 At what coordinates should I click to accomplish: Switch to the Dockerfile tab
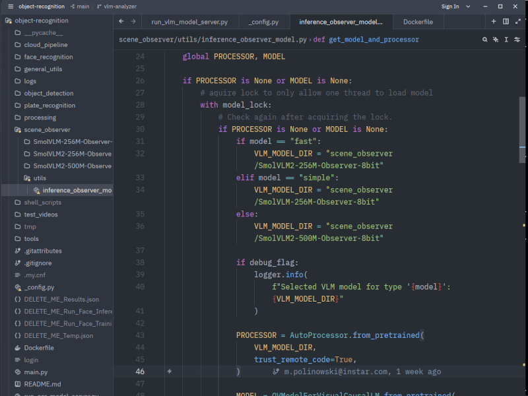[418, 22]
